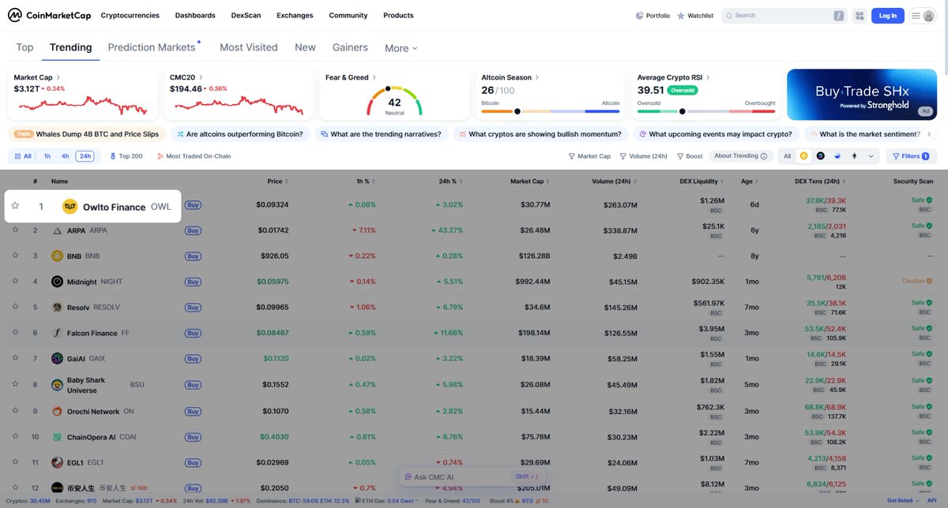Expand the Fear & Greed card chevron
Viewport: 948px width, 508px height.
point(374,77)
